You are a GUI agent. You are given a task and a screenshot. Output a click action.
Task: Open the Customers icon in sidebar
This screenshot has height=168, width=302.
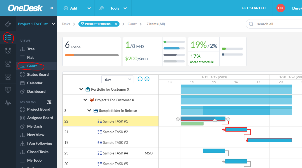[8, 77]
